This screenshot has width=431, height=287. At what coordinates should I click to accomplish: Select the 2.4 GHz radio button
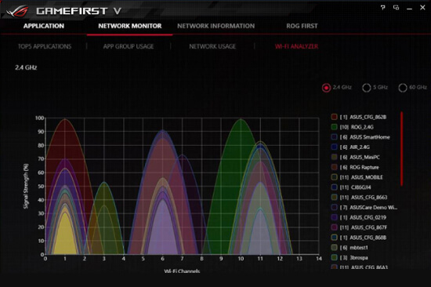(x=326, y=88)
